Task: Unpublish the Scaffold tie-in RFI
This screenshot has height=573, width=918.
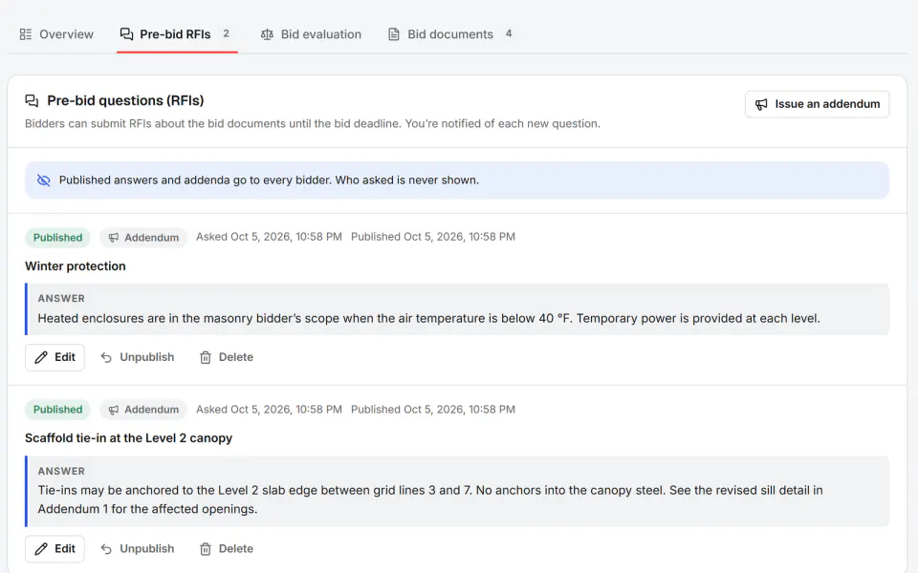Action: tap(138, 549)
